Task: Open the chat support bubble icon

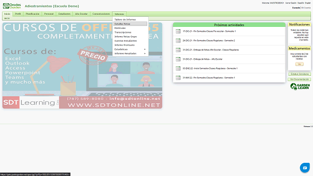Action: (x=305, y=168)
